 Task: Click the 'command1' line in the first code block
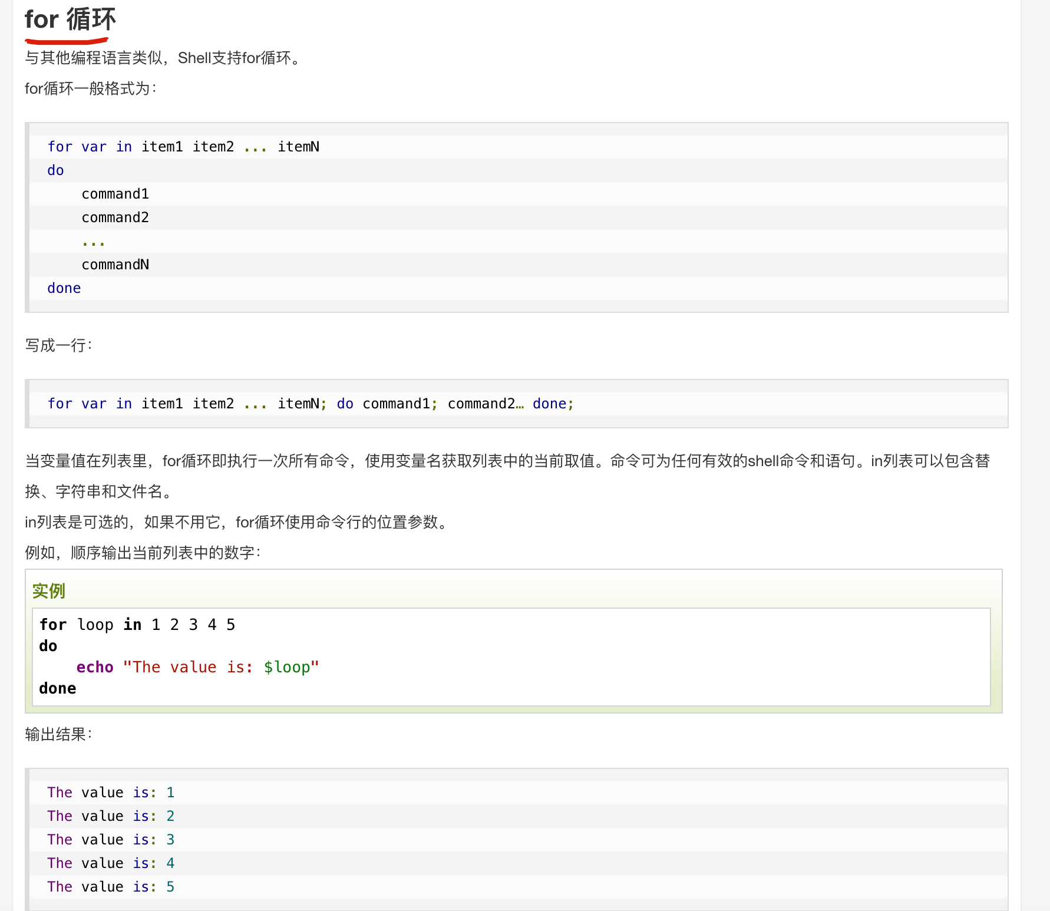(115, 194)
